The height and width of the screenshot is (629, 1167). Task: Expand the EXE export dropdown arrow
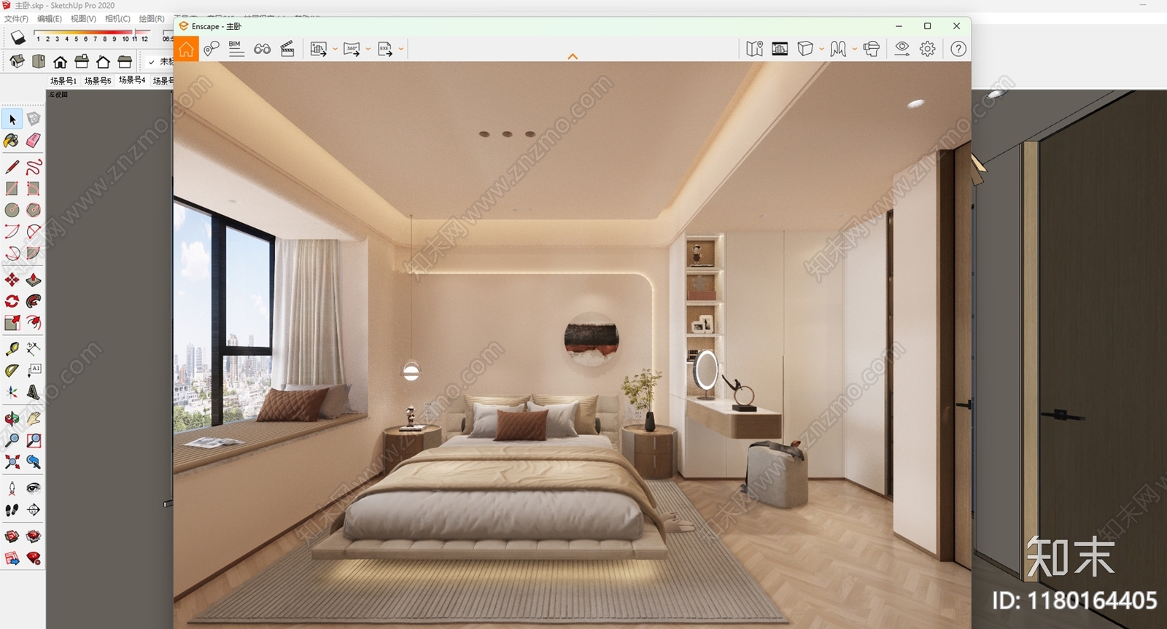[x=401, y=50]
